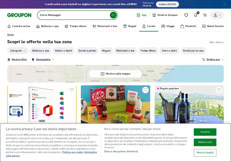Click the Tempo libero navigation icon
Image resolution: width=231 pixels, height=162 pixels.
coord(66,26)
